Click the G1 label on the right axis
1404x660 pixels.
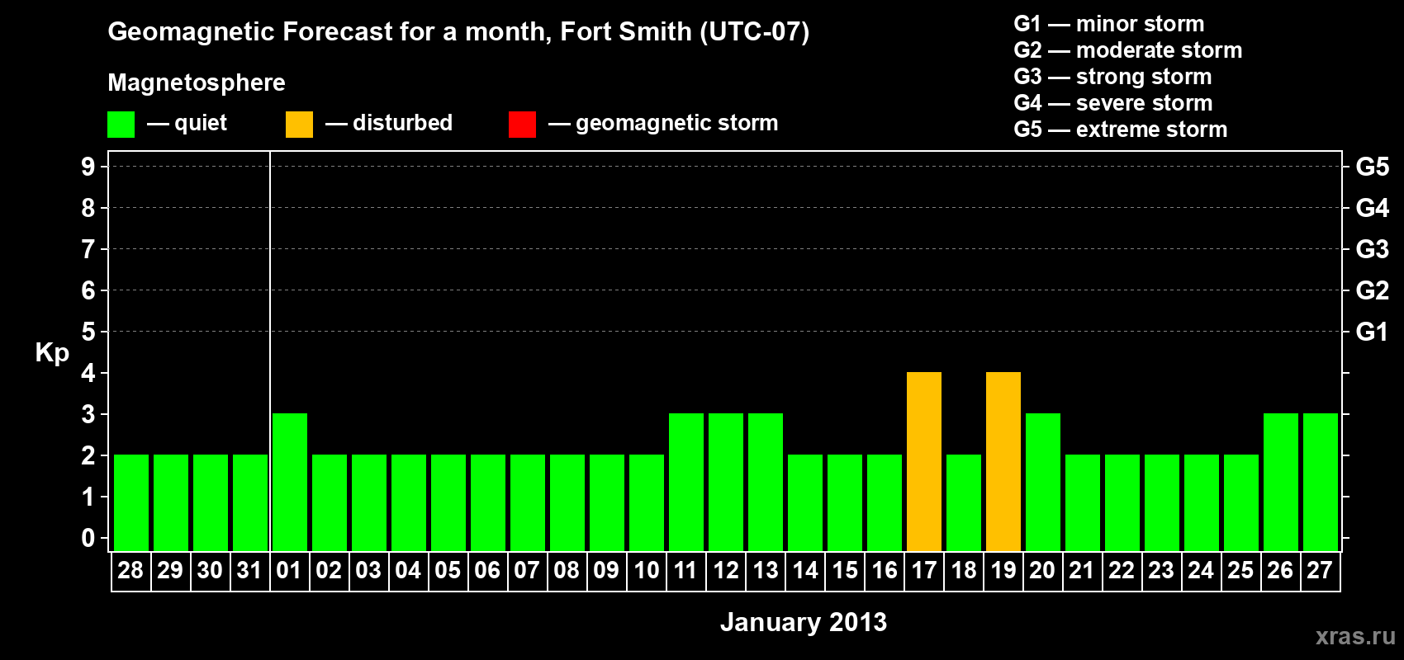point(1373,332)
